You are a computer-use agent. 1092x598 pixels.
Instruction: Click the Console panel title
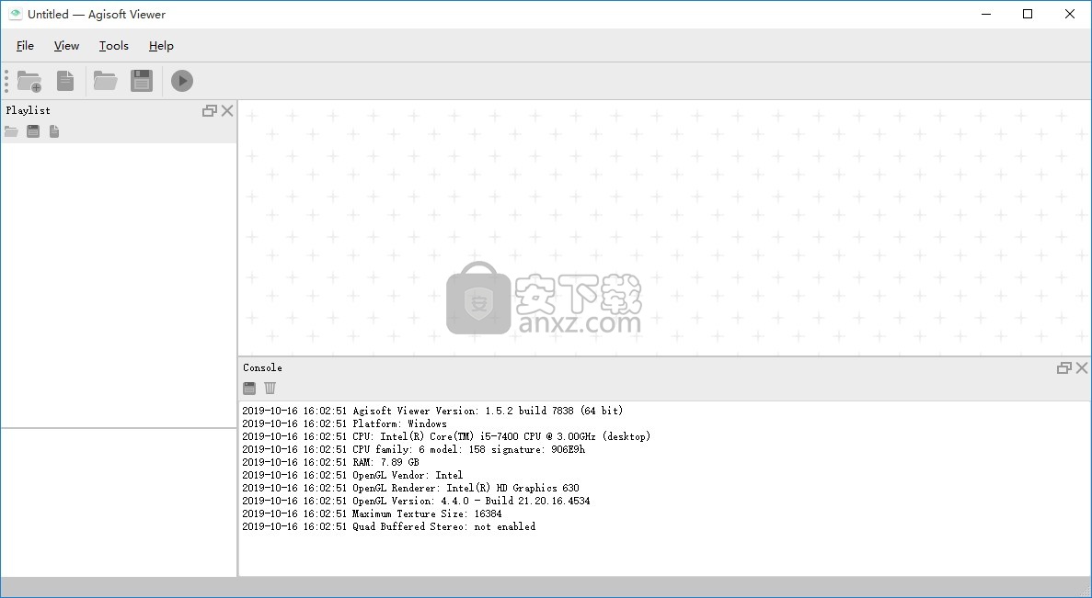[x=262, y=367]
